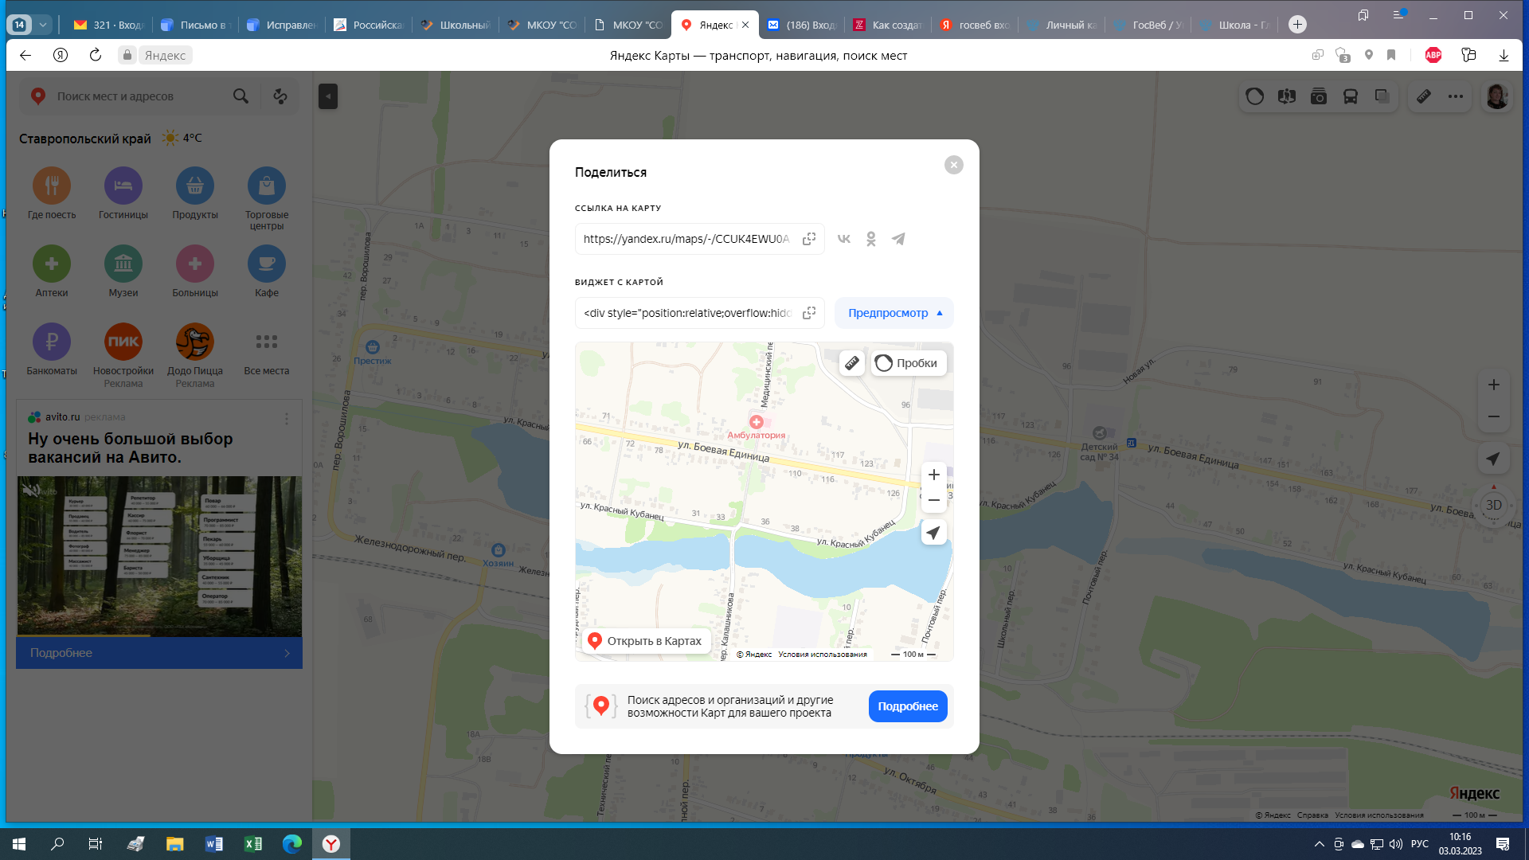
Task: Open Гостиницы category
Action: (x=123, y=193)
